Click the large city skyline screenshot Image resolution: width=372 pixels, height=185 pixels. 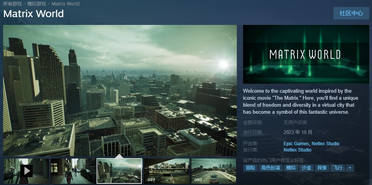[x=120, y=91]
